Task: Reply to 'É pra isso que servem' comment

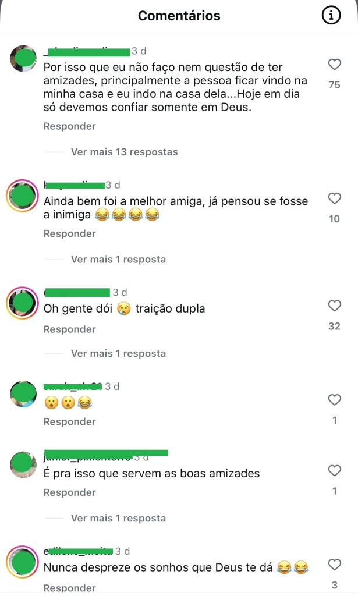Action: point(69,492)
